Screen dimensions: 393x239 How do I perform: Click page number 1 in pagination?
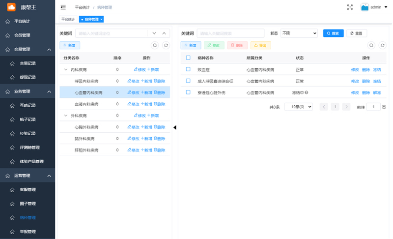tap(335, 107)
